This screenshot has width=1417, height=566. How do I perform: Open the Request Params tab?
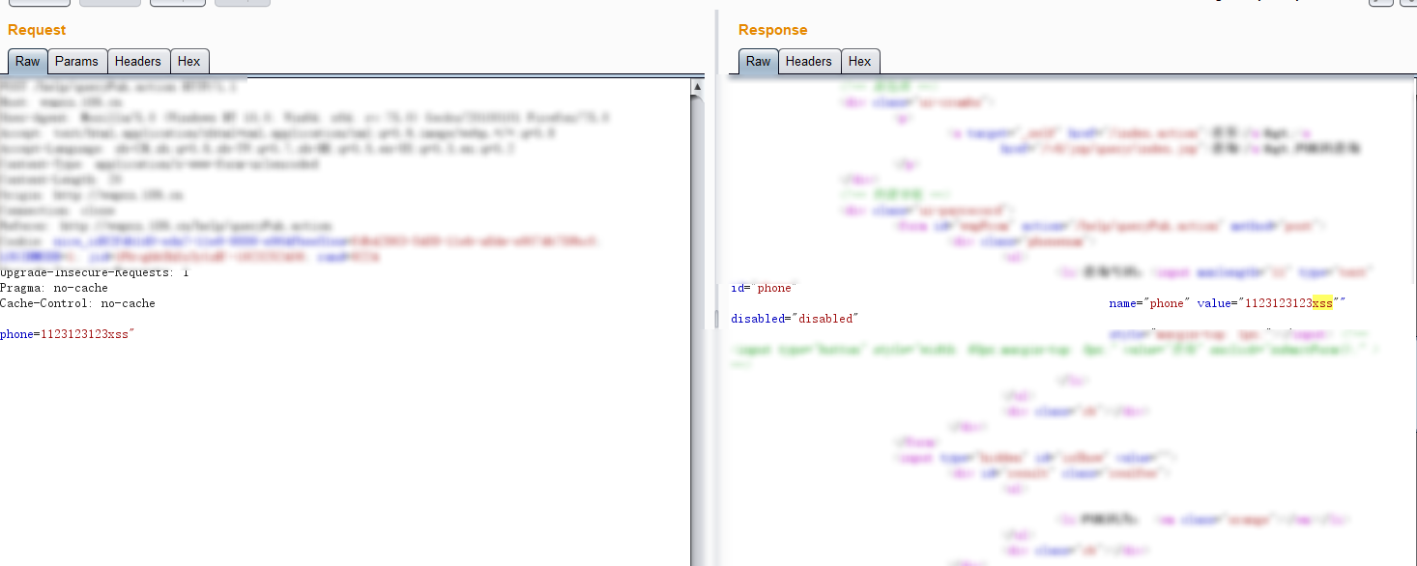76,61
